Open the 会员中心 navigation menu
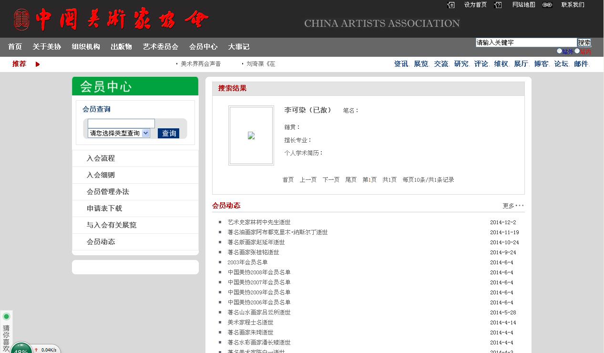The height and width of the screenshot is (353, 604). 203,47
